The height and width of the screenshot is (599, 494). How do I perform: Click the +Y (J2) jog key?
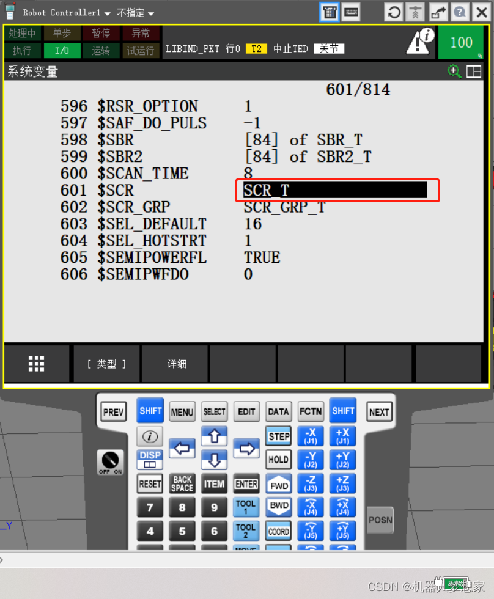point(343,460)
